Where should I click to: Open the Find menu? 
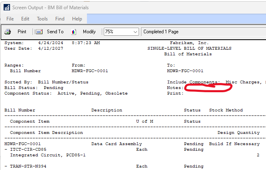pos(60,19)
